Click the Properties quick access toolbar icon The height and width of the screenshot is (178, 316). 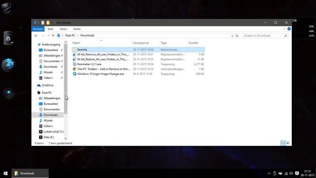tap(43, 23)
